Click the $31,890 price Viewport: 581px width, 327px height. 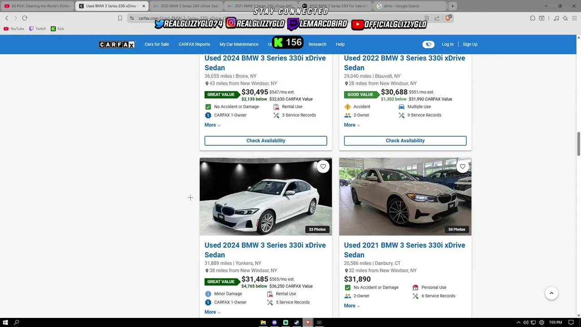pyautogui.click(x=357, y=279)
